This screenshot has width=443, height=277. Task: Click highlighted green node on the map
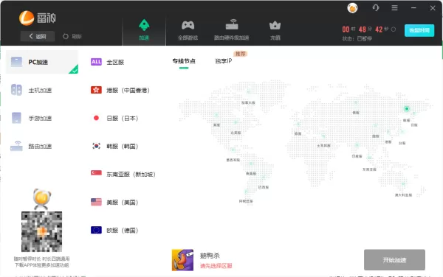(407, 108)
